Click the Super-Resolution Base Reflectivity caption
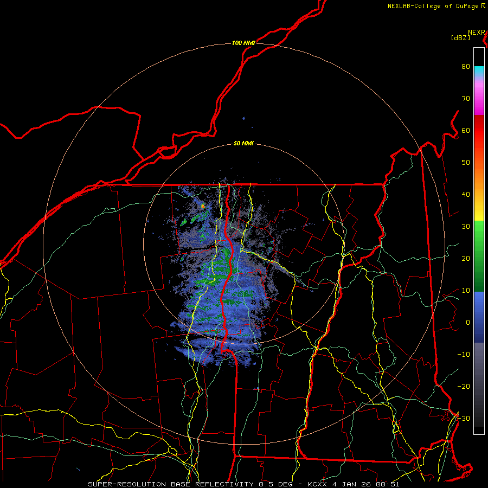This screenshot has width=488, height=488. 243,484
